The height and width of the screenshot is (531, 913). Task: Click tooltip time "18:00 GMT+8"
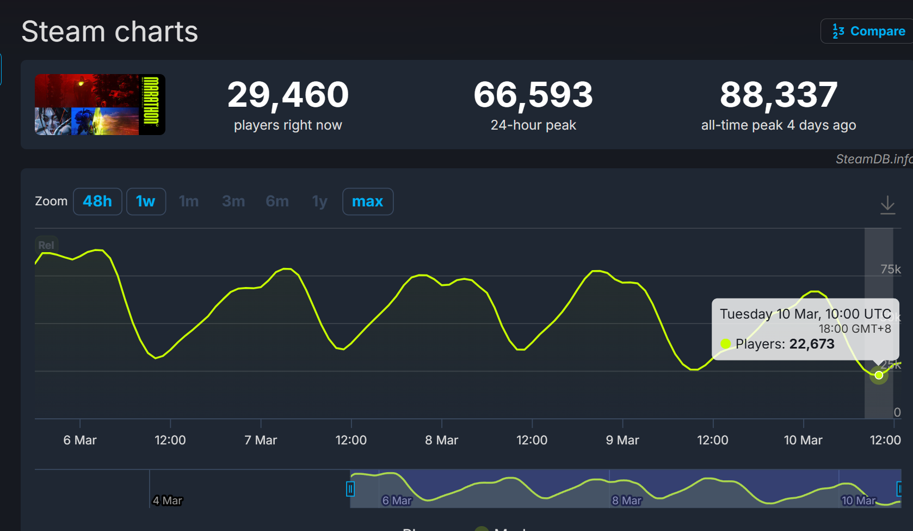855,329
